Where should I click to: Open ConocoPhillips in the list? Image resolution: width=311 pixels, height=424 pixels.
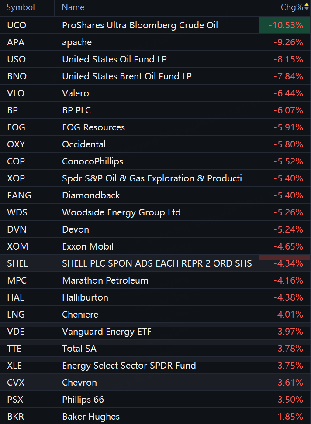93,161
